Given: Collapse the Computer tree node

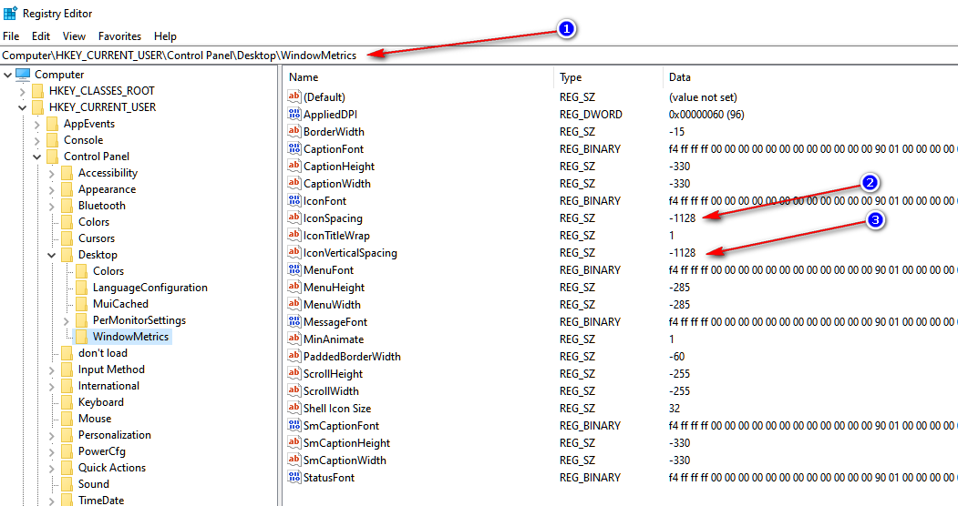Looking at the screenshot, I should (x=8, y=75).
